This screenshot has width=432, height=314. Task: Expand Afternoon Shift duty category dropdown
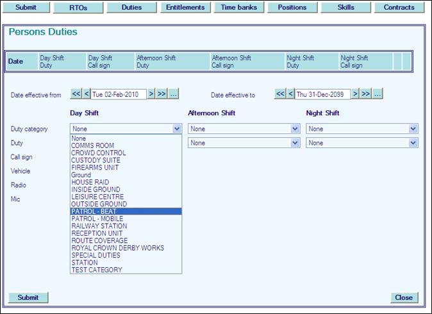click(x=295, y=129)
